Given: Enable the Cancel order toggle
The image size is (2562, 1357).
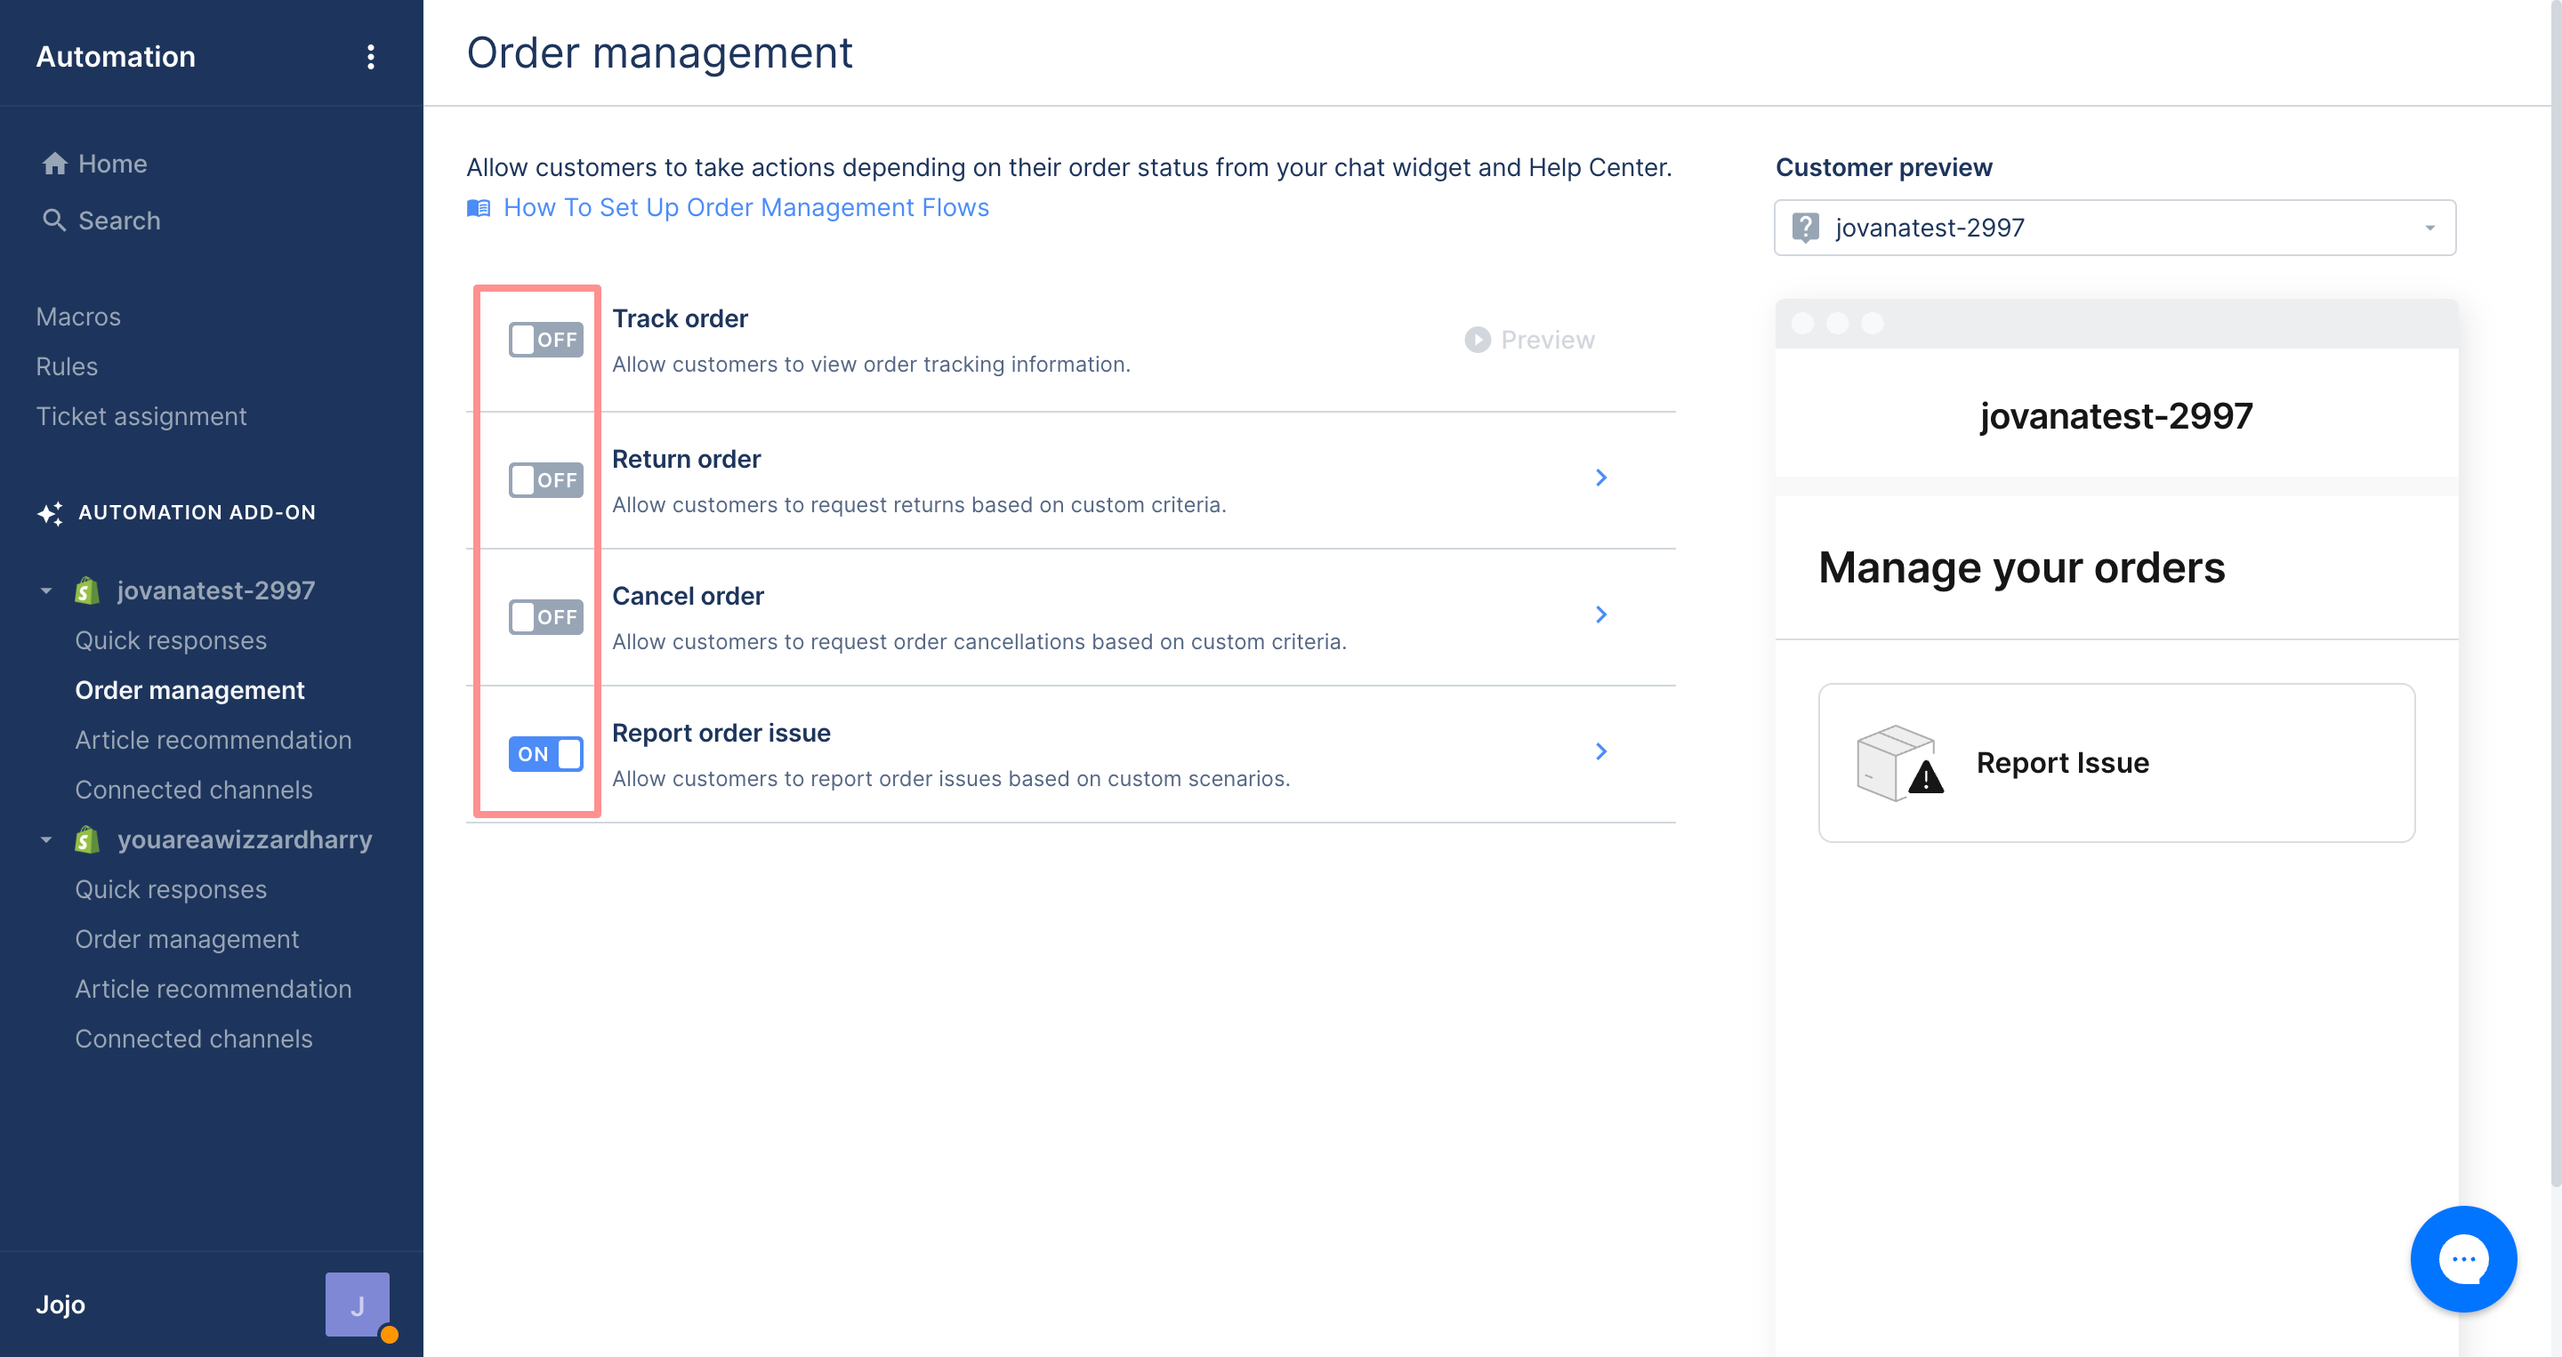Looking at the screenshot, I should pos(546,616).
